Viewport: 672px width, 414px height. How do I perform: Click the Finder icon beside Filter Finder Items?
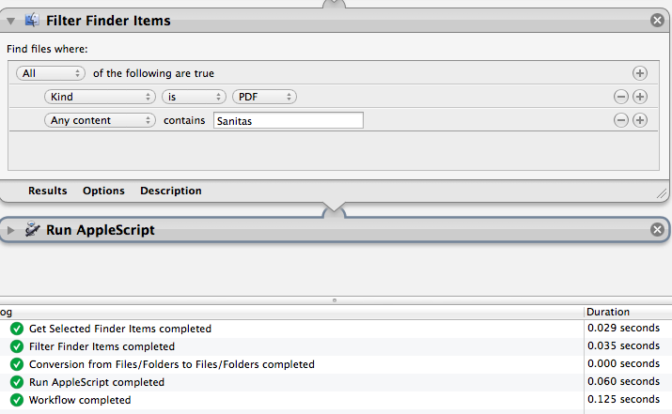32,20
